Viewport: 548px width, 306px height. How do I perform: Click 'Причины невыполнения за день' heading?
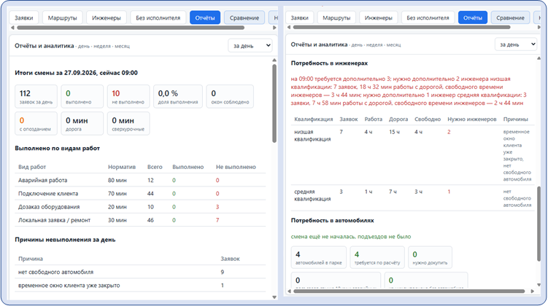65,240
